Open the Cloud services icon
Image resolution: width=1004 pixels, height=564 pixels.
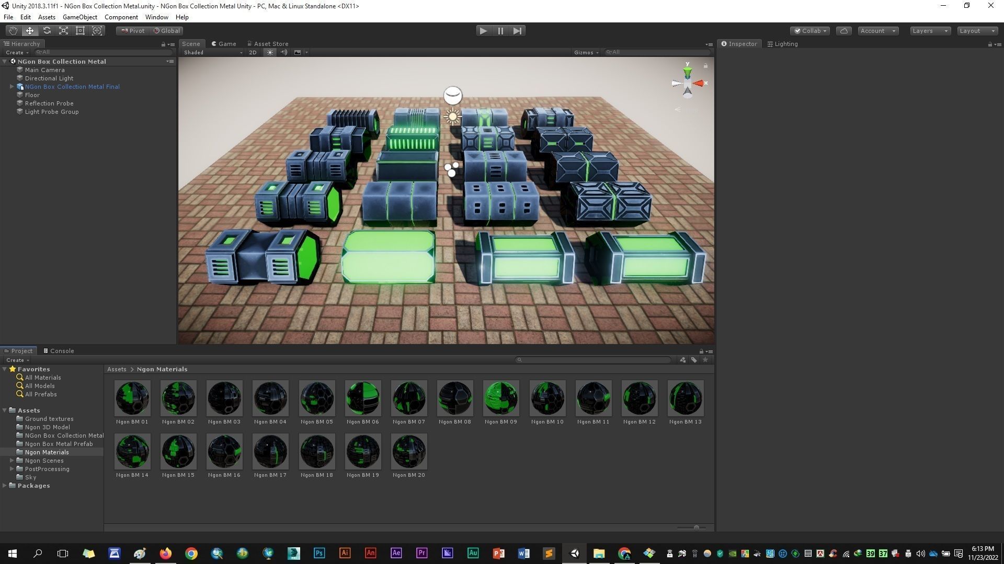tap(843, 31)
